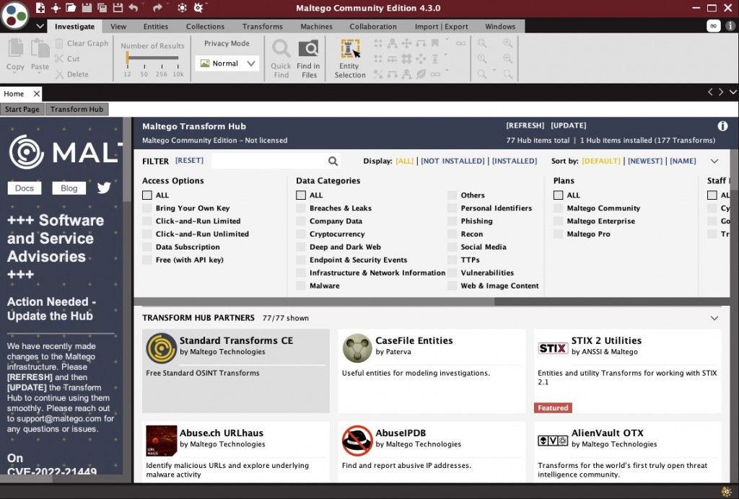Screen dimensions: 739x499
Task: Click the [UPDATE] link
Action: click(569, 125)
